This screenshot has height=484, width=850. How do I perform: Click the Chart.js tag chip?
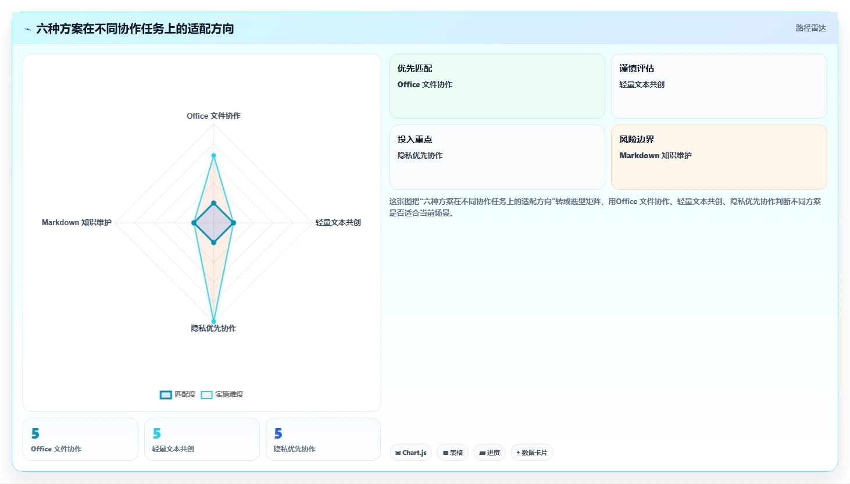(x=410, y=453)
